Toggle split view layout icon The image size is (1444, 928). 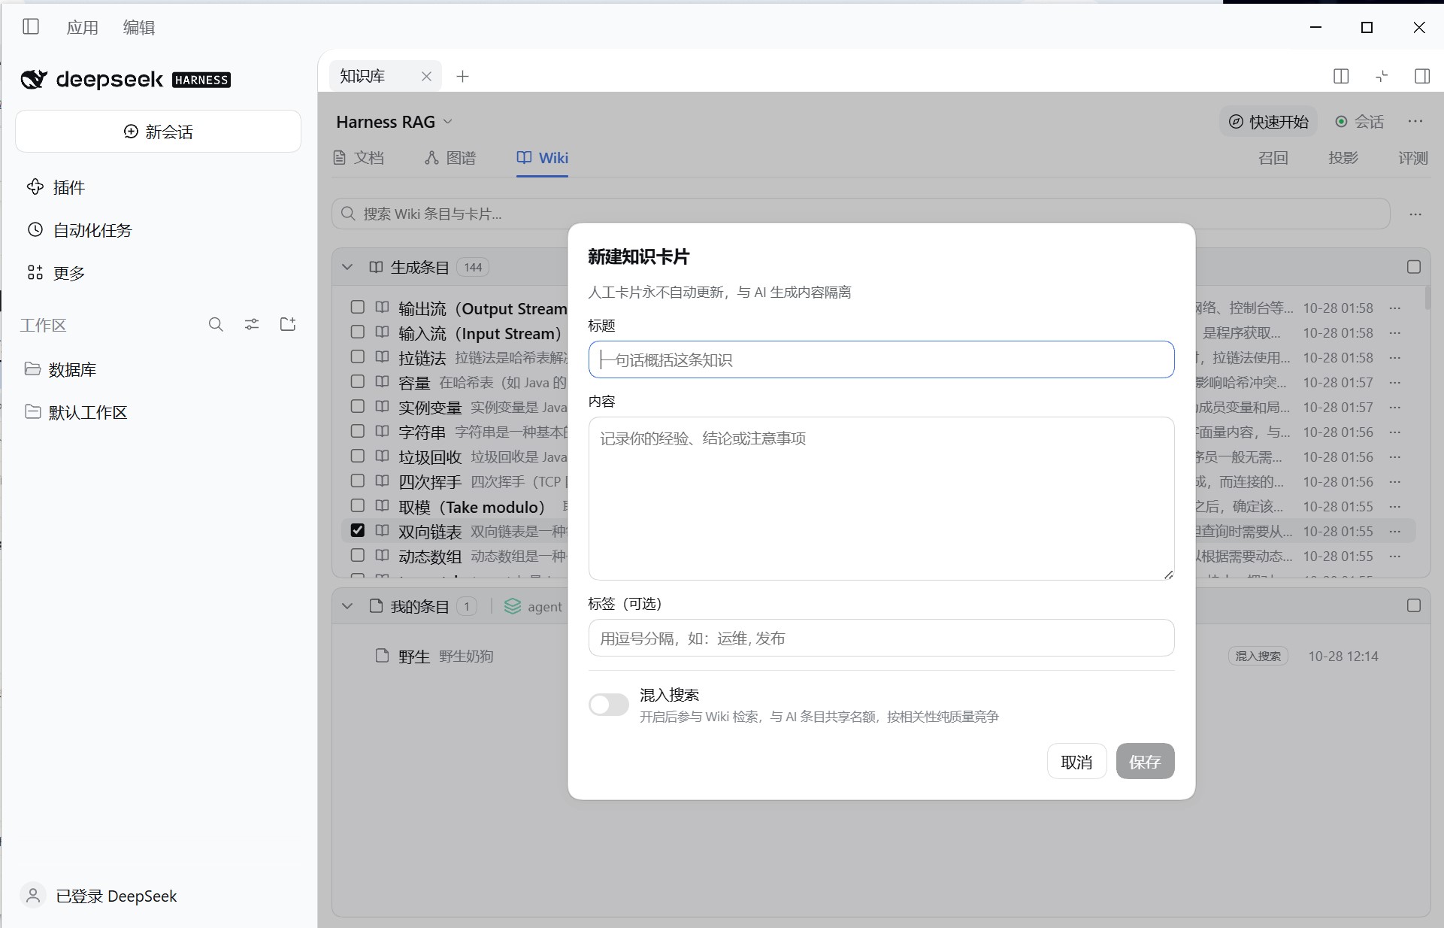[x=1341, y=76]
